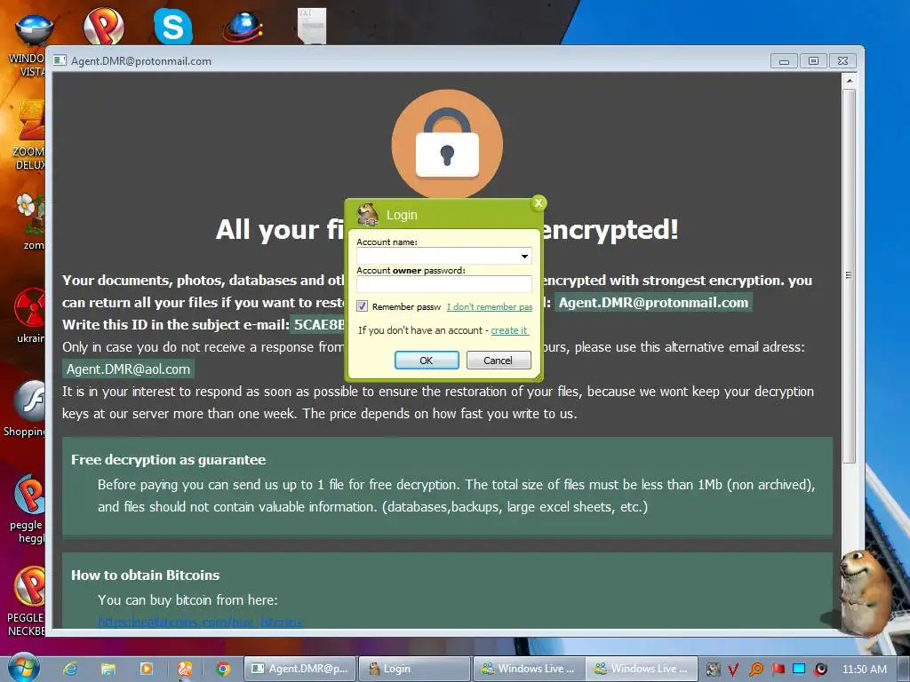Click the speaker volume tray icon
The width and height of the screenshot is (910, 682).
[x=820, y=670]
